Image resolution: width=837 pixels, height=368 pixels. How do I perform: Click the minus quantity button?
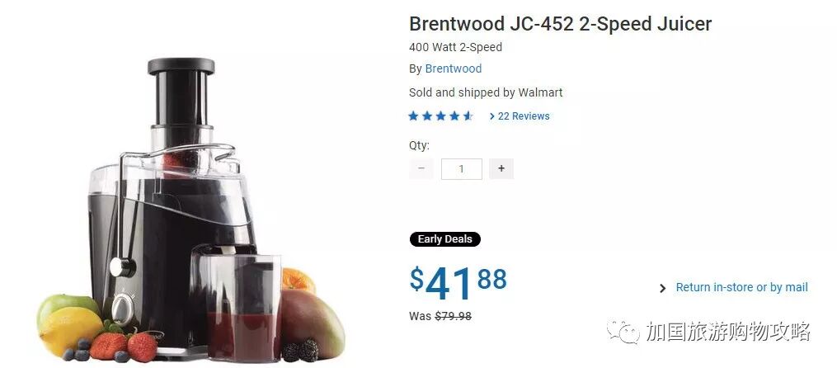(x=421, y=169)
